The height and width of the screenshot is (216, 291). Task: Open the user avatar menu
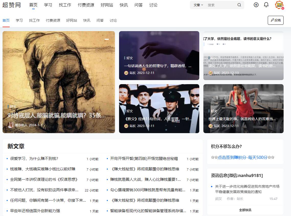pyautogui.click(x=279, y=5)
